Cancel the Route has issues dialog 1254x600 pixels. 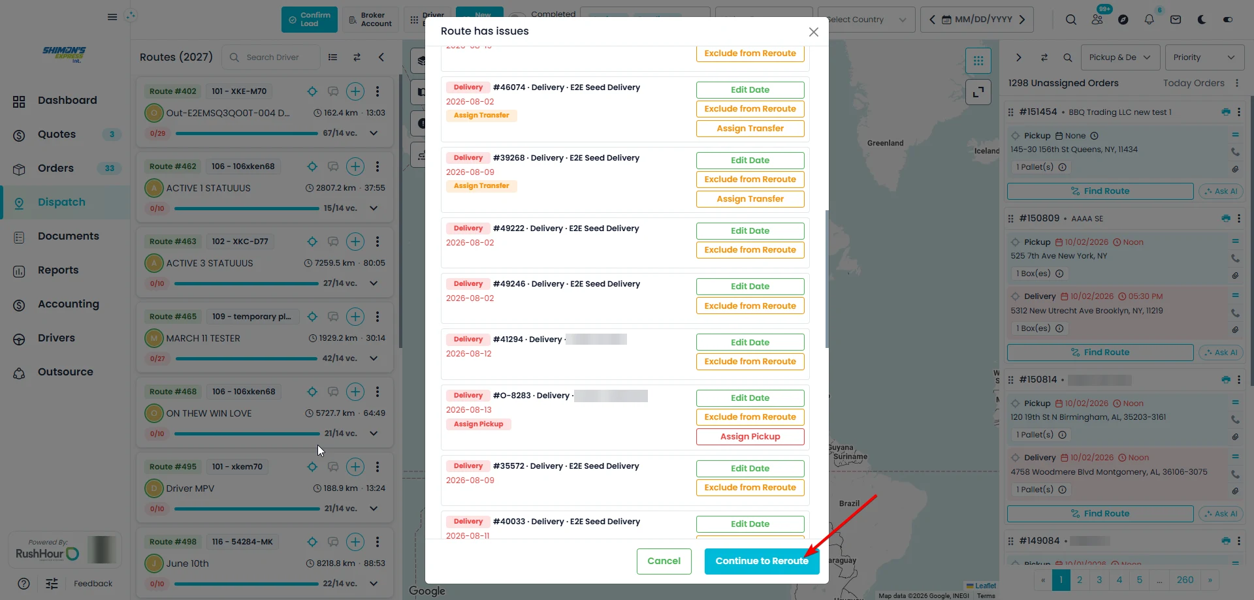pos(664,561)
